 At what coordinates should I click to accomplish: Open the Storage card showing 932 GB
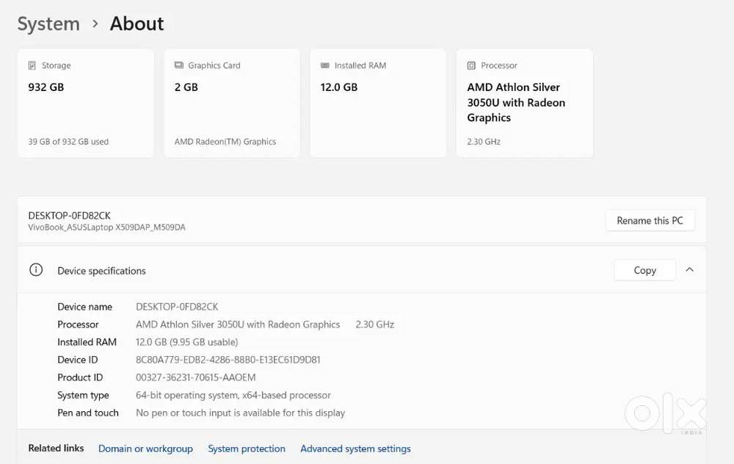[x=86, y=103]
